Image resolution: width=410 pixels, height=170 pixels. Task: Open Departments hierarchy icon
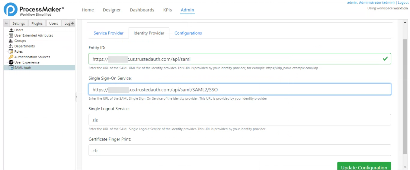pyautogui.click(x=11, y=46)
